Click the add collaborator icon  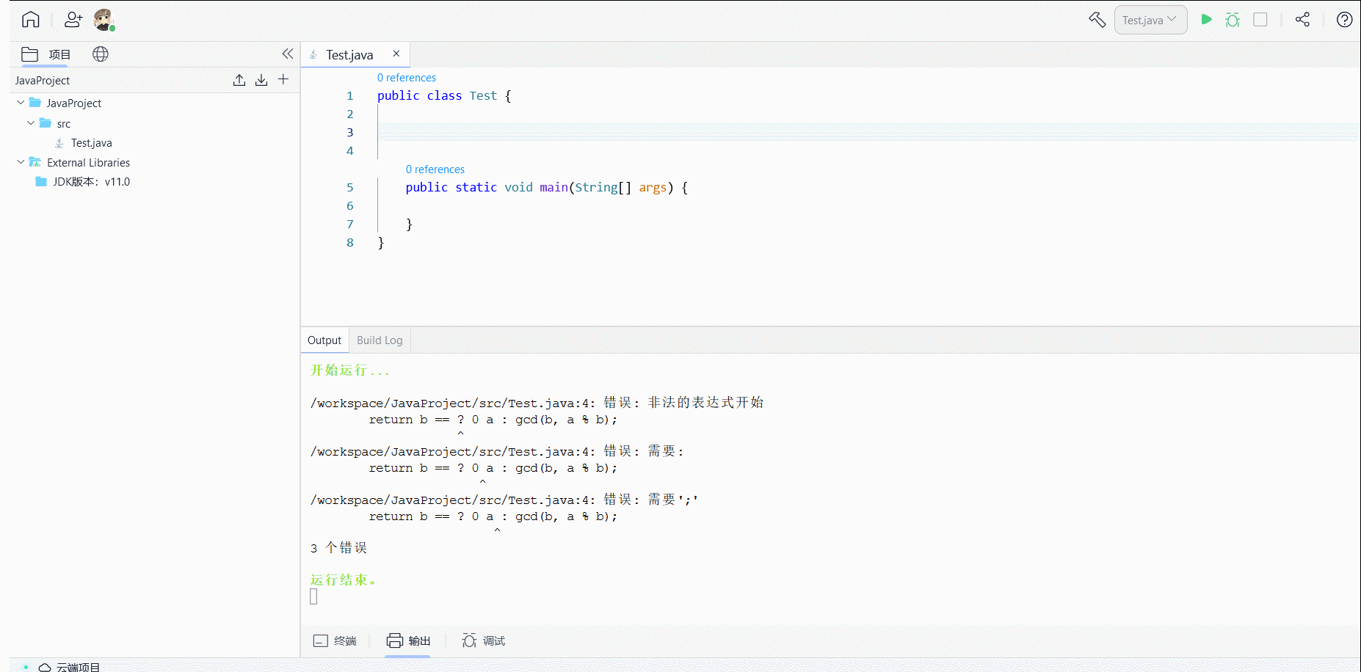coord(73,20)
